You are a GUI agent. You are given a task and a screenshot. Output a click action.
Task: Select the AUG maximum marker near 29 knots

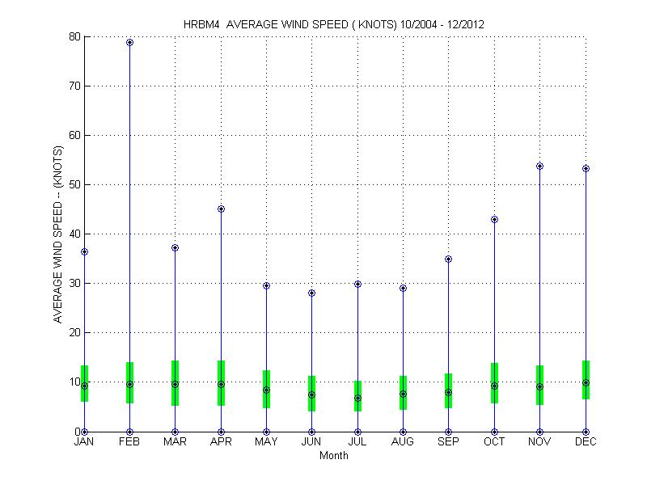403,289
